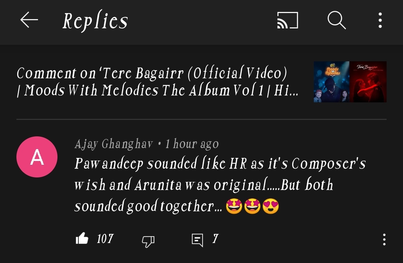Viewport: 403px width, 263px height.
Task: Open the Cast to device icon
Action: [x=288, y=20]
